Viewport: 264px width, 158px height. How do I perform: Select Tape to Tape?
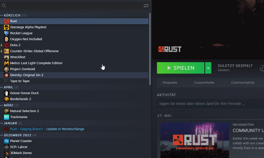[x=74, y=81]
